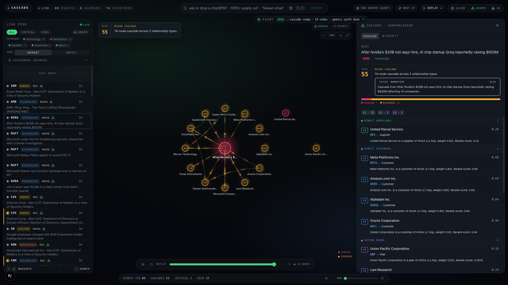This screenshot has width=508, height=285.
Task: Expand the graph to fullscreen
Action: pyautogui.click(x=347, y=35)
